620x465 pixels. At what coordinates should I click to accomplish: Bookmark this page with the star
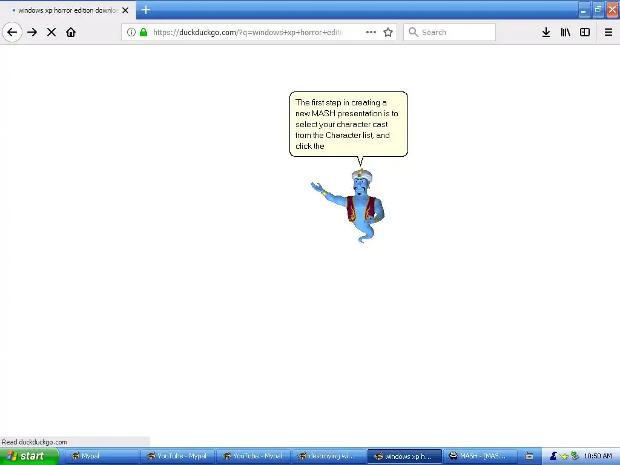click(388, 32)
